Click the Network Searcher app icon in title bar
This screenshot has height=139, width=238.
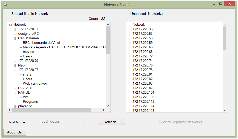pos(5,5)
